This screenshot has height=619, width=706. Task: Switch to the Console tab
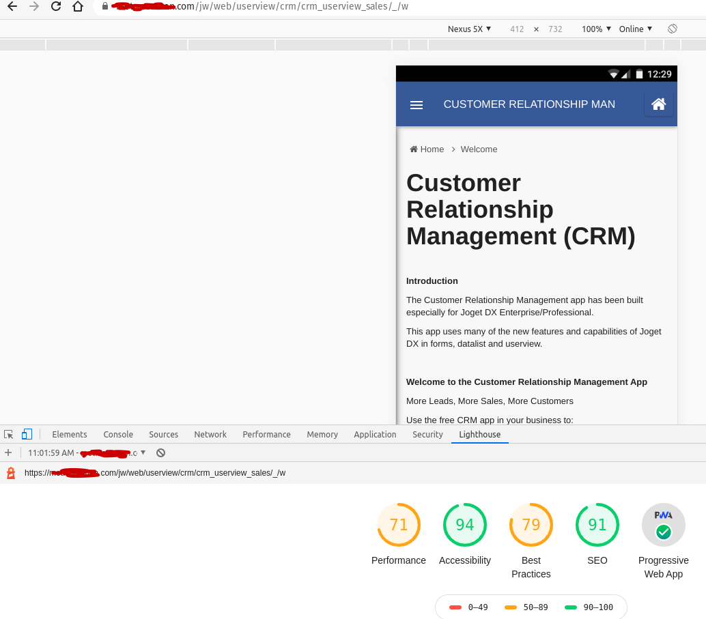tap(118, 435)
